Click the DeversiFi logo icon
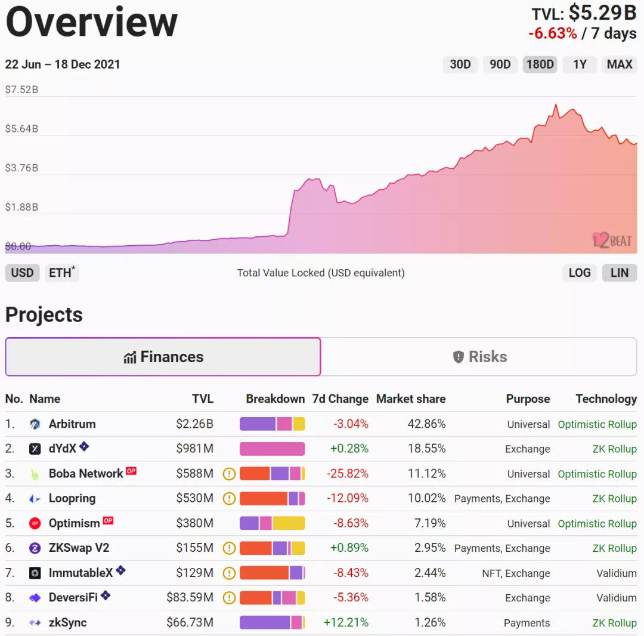The width and height of the screenshot is (644, 636). tap(35, 598)
